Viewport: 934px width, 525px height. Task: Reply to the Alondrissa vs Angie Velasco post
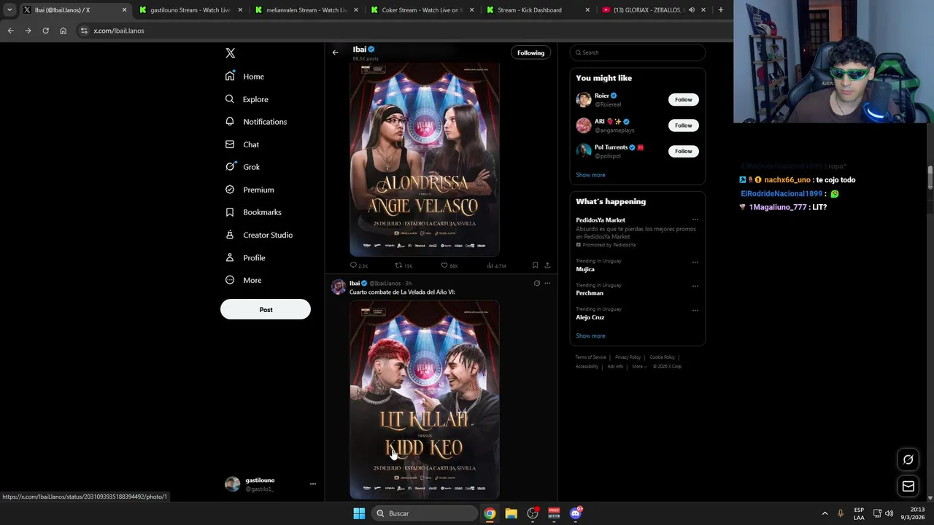click(x=354, y=265)
